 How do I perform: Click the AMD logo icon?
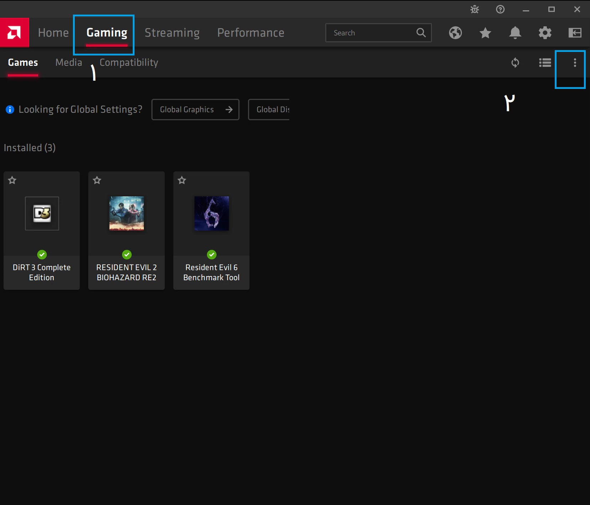pos(14,33)
